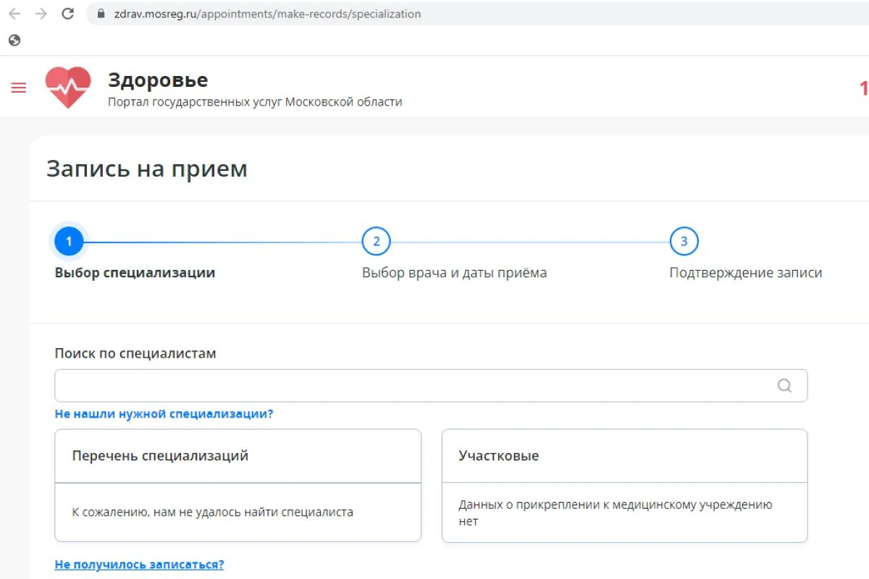Click the heart pulse logo
This screenshot has width=869, height=579.
[68, 87]
